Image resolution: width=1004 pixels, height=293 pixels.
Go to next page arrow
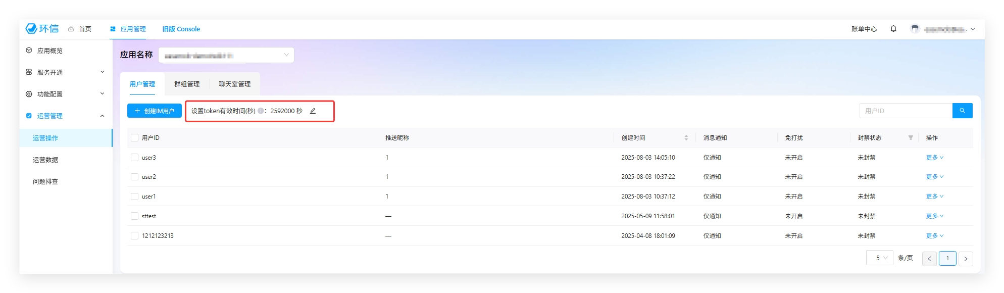966,259
